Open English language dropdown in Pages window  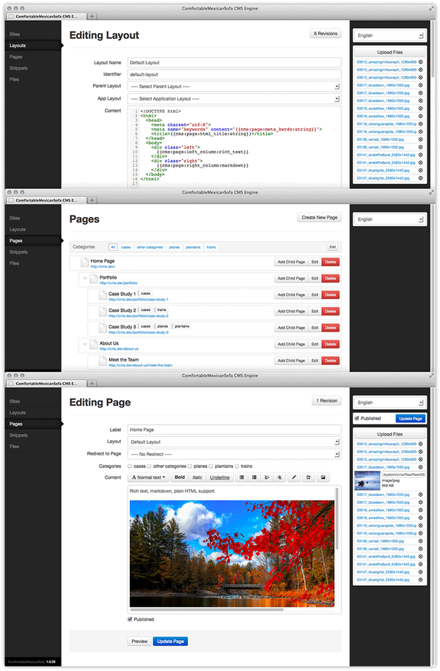389,219
